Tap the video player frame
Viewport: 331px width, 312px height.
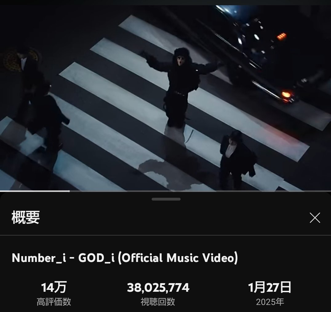pos(165,98)
